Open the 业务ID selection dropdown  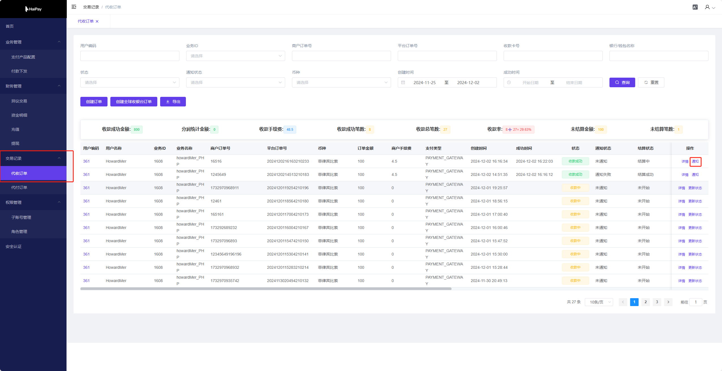point(235,56)
